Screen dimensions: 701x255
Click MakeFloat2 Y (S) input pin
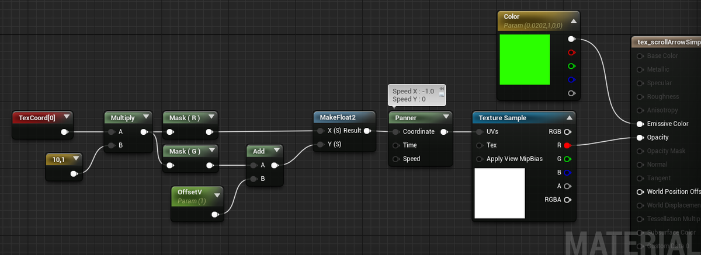point(320,144)
